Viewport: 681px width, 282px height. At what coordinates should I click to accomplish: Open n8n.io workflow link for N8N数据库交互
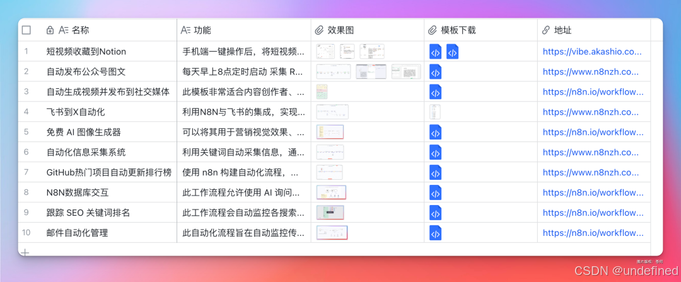coord(593,192)
